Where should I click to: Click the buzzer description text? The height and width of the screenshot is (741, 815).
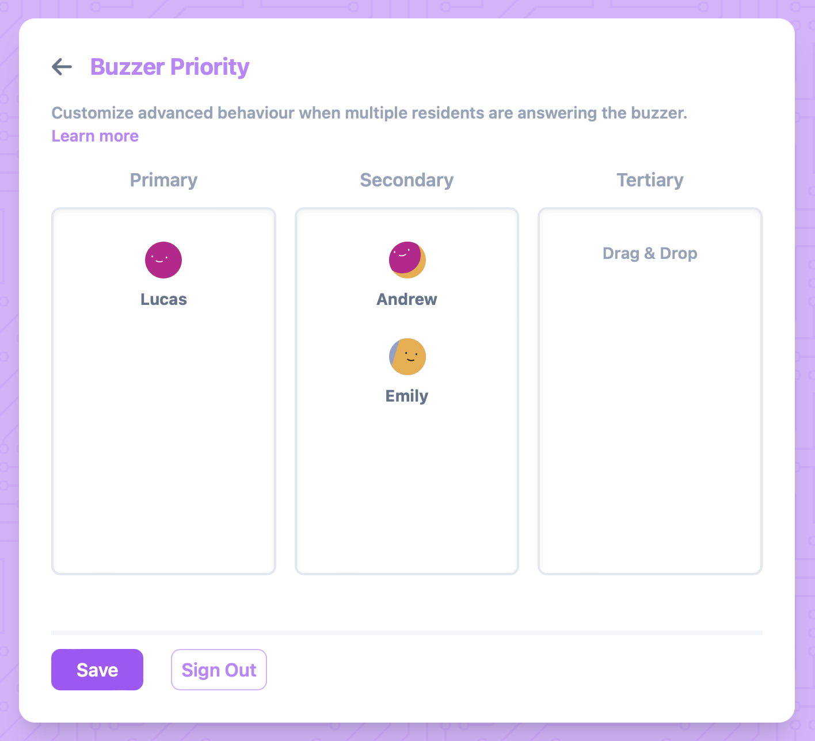tap(369, 113)
